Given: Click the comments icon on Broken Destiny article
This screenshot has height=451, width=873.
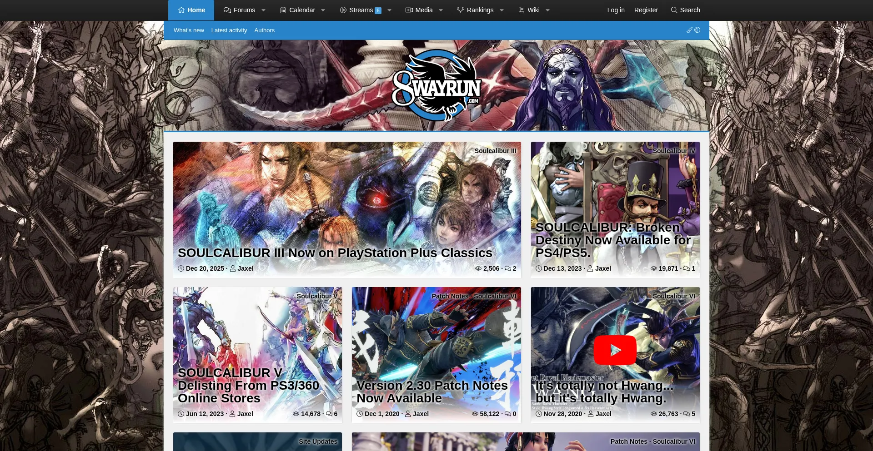Looking at the screenshot, I should point(687,268).
